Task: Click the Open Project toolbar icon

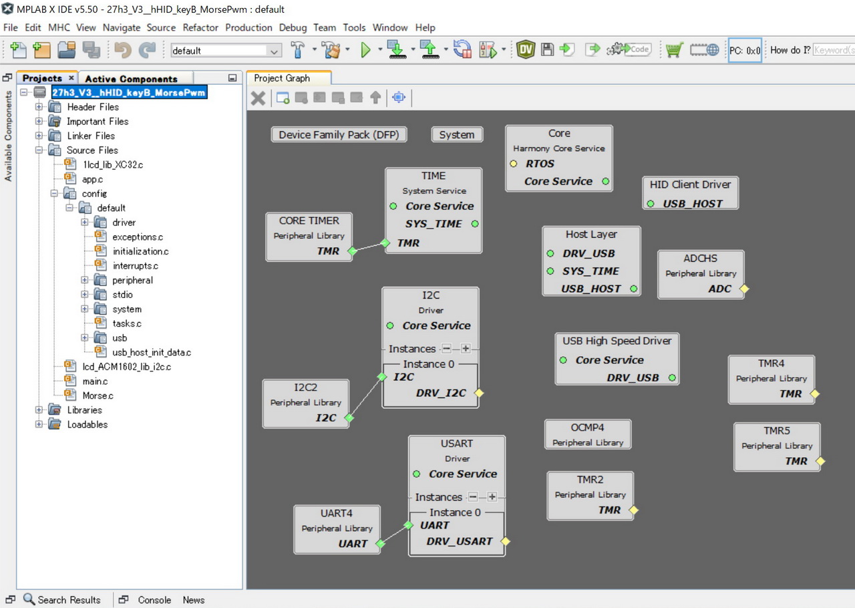Action: point(67,49)
